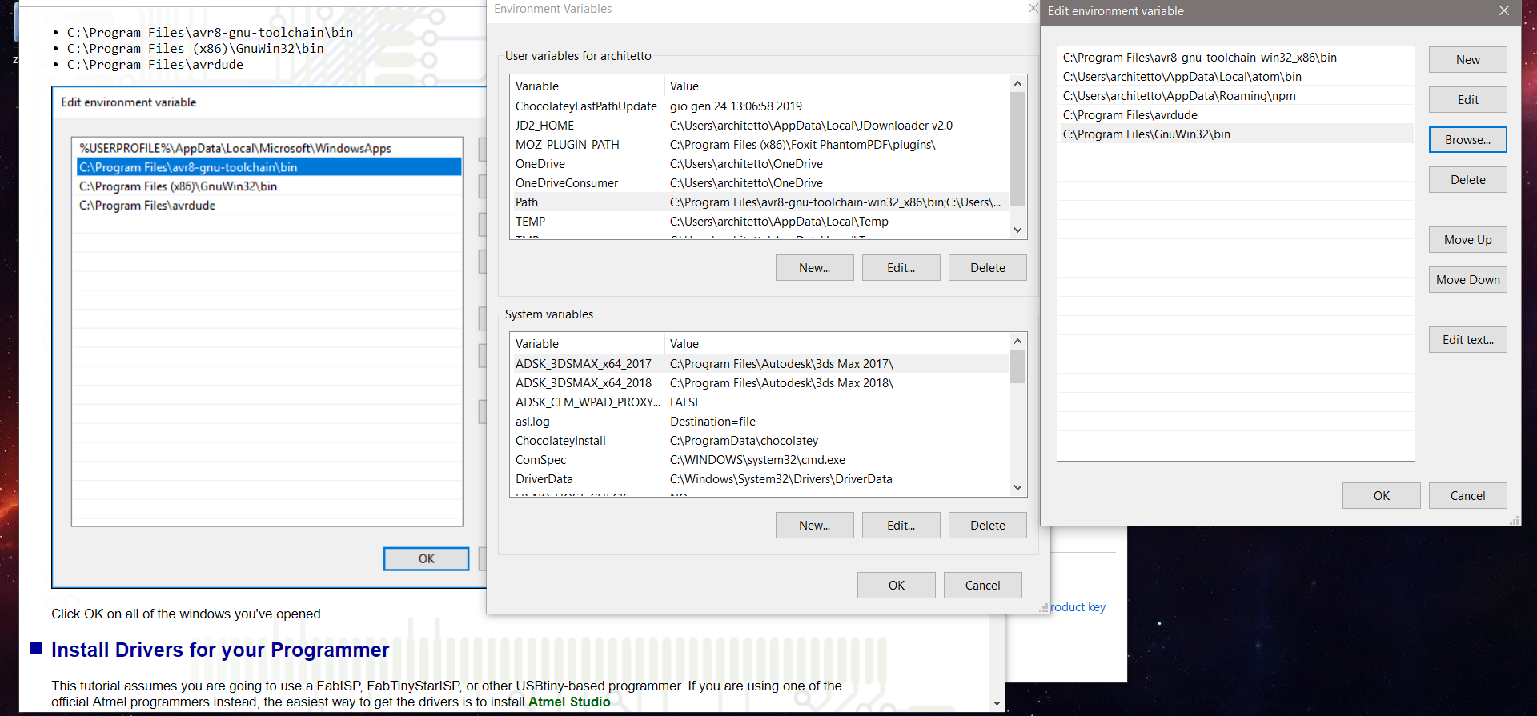
Task: Select the ChocolateyInstall system variable
Action: [x=760, y=441]
